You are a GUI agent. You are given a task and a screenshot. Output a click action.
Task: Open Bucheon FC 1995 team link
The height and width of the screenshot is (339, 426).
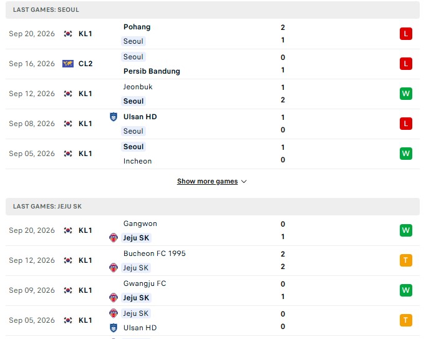tap(154, 253)
